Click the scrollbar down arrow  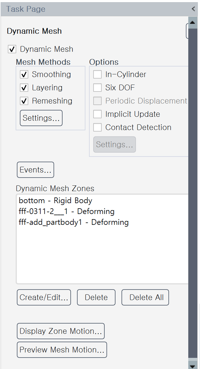click(x=192, y=366)
